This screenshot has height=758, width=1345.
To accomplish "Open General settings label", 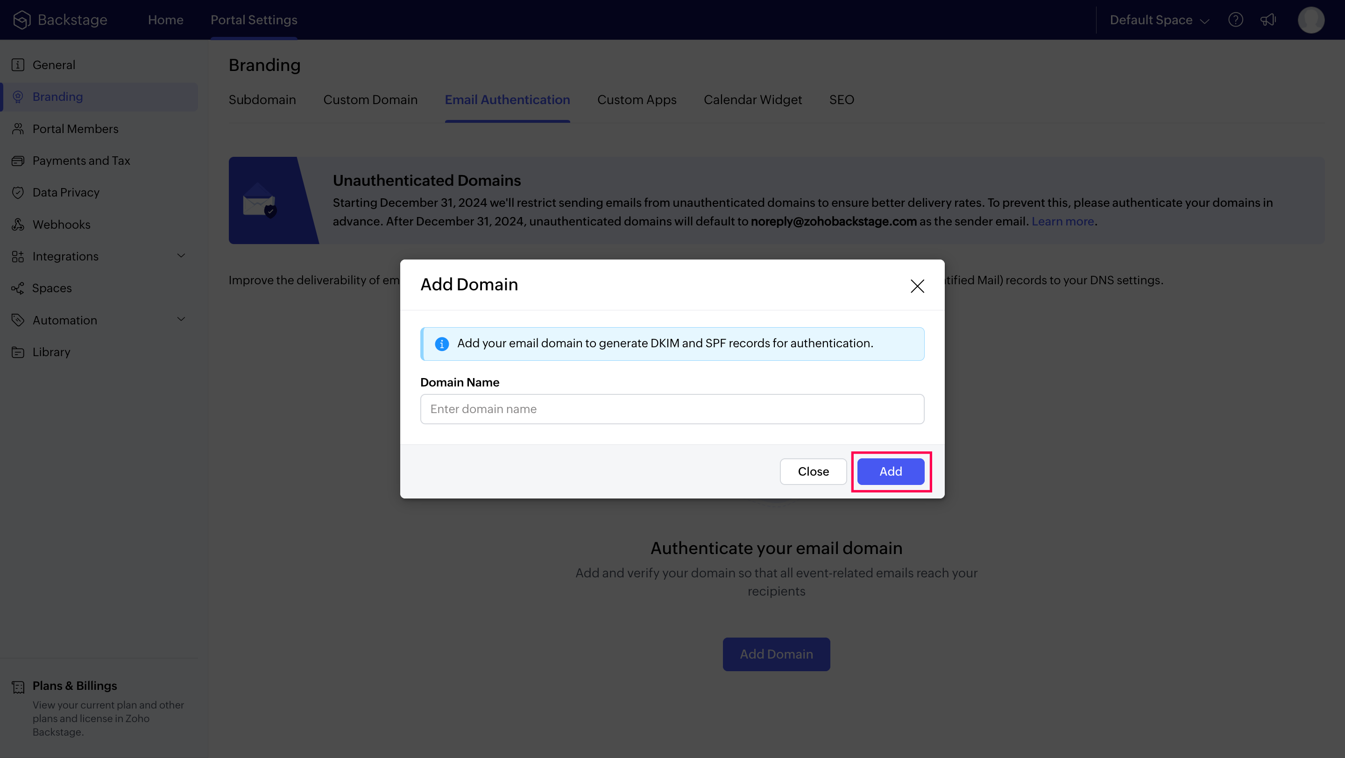I will (x=54, y=65).
